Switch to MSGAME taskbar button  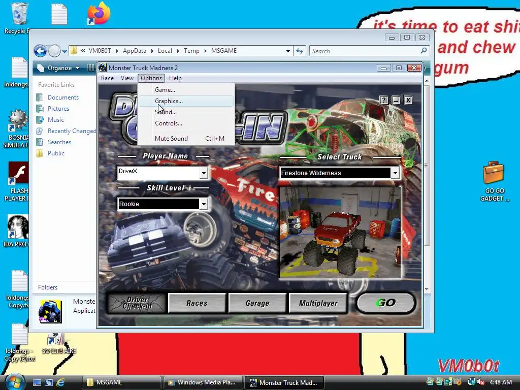point(122,382)
